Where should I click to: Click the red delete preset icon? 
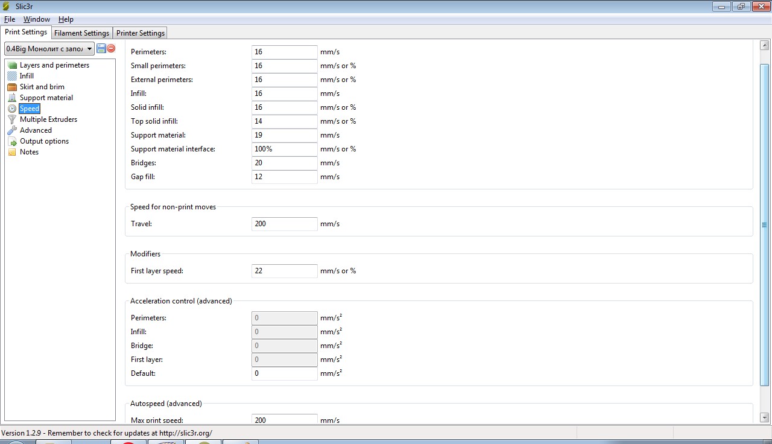click(111, 48)
